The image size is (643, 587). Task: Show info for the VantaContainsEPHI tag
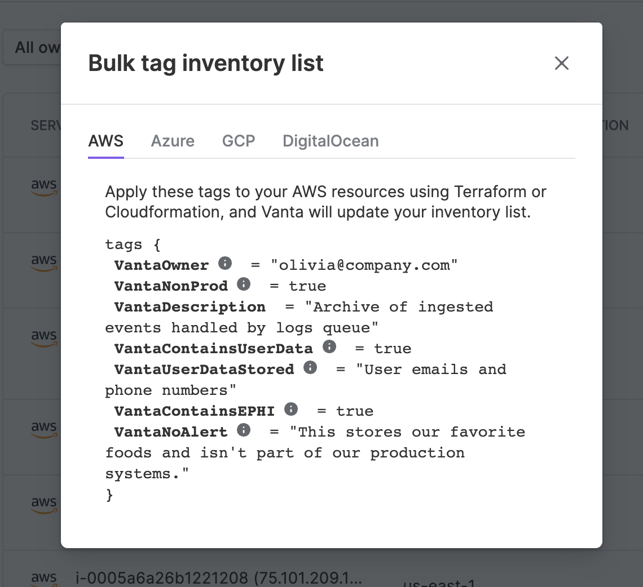(290, 409)
